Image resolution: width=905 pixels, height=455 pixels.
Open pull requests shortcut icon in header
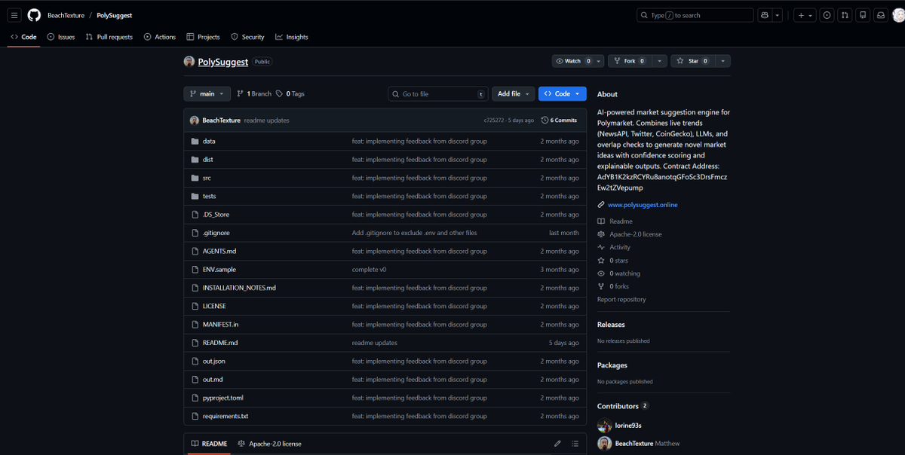click(845, 15)
